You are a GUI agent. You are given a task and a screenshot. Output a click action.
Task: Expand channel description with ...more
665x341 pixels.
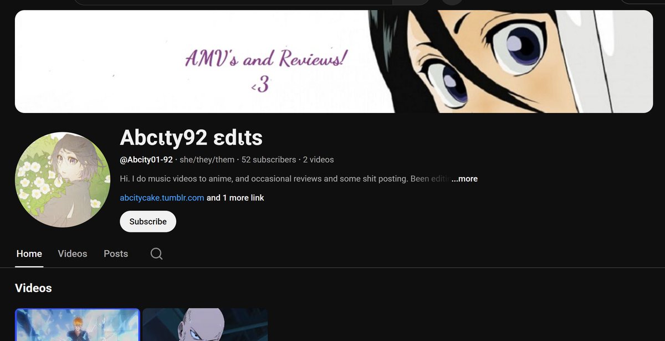pyautogui.click(x=464, y=179)
